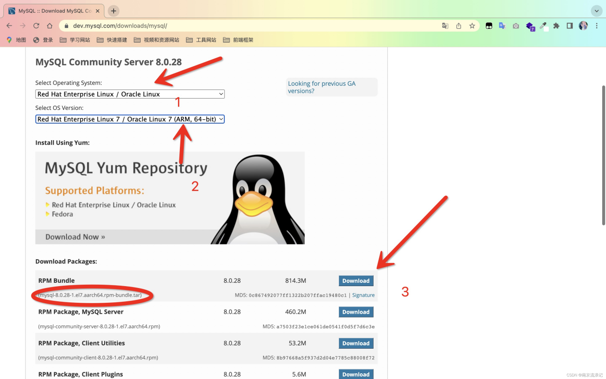
Task: Open the Tampermonkey extension
Action: [489, 26]
